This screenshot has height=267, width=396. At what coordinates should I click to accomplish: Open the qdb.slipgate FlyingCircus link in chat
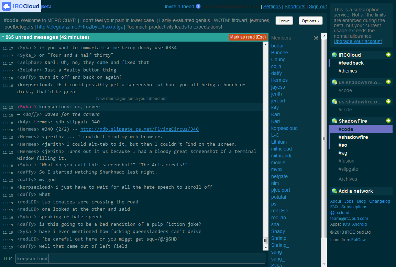pos(140,129)
